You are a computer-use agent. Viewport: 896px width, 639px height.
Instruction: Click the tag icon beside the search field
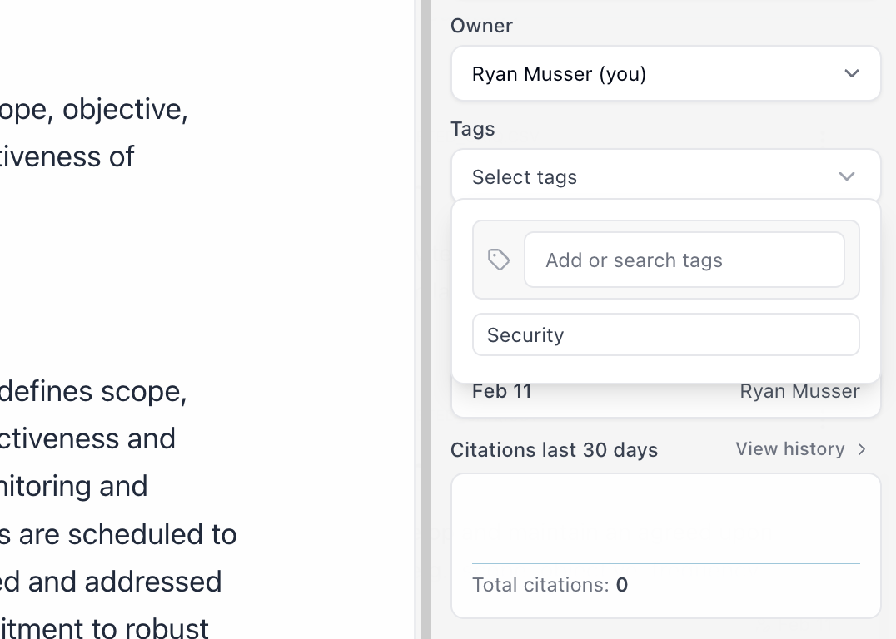[498, 260]
